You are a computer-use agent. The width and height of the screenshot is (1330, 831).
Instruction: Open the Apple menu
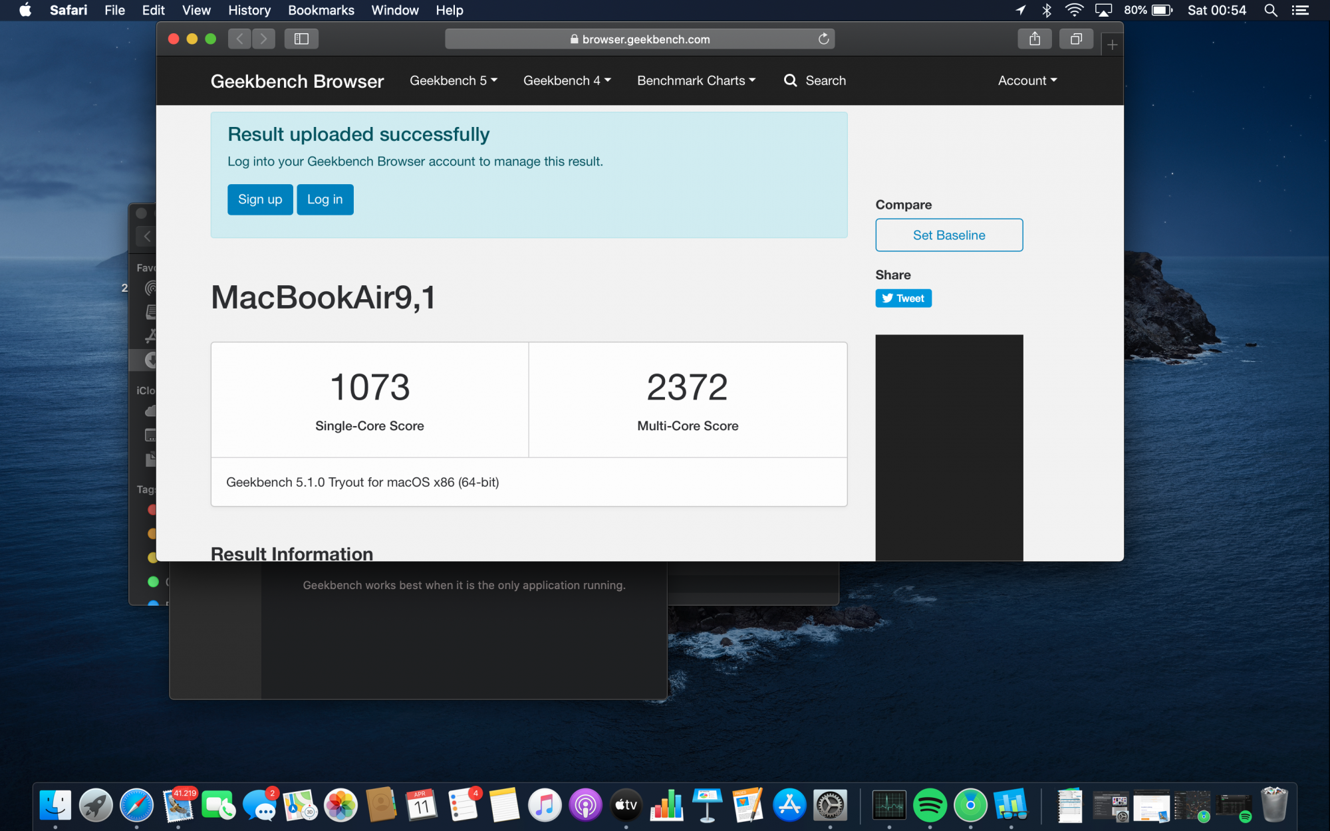pos(25,10)
